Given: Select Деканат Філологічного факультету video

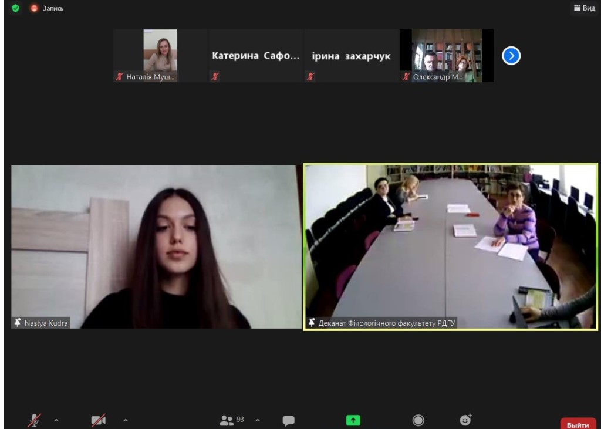Looking at the screenshot, I should pos(451,246).
